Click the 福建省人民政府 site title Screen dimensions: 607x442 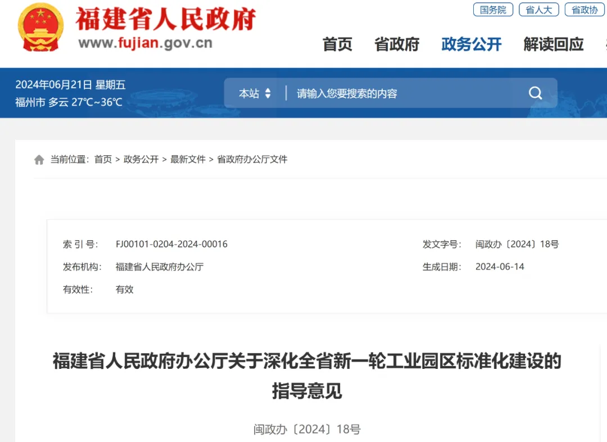[166, 19]
